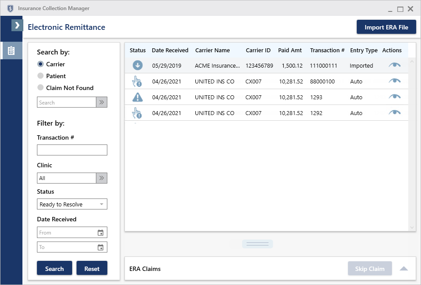421x285 pixels.
Task: Click the horizontal splitter handle between the panels
Action: point(257,244)
